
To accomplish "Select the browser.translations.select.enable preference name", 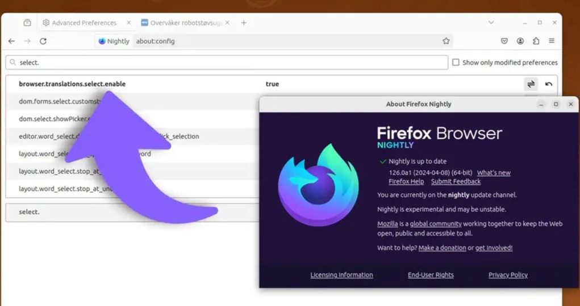I will 72,84.
